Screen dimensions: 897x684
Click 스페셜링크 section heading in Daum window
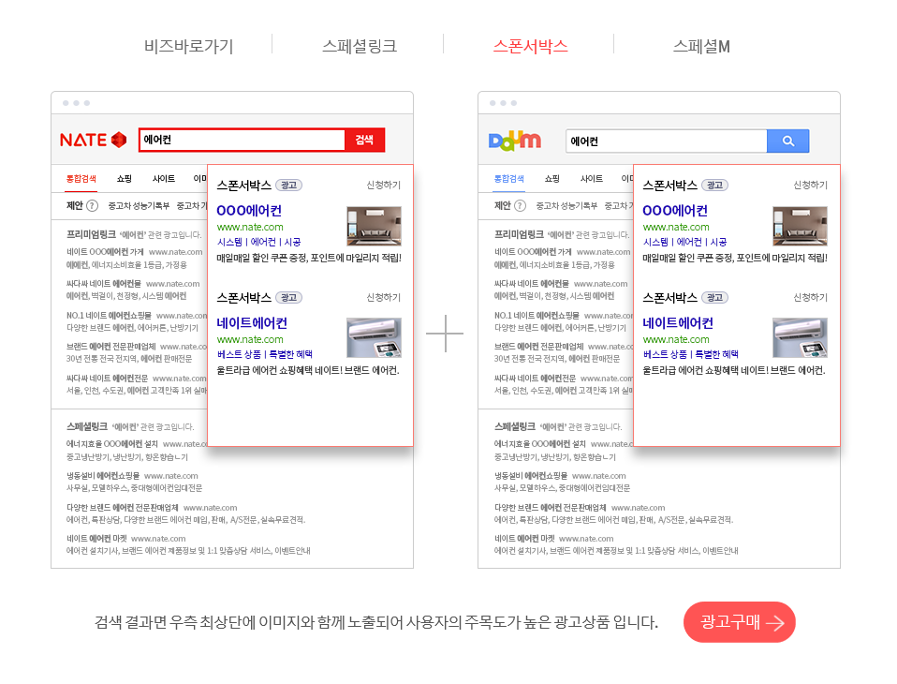click(515, 426)
